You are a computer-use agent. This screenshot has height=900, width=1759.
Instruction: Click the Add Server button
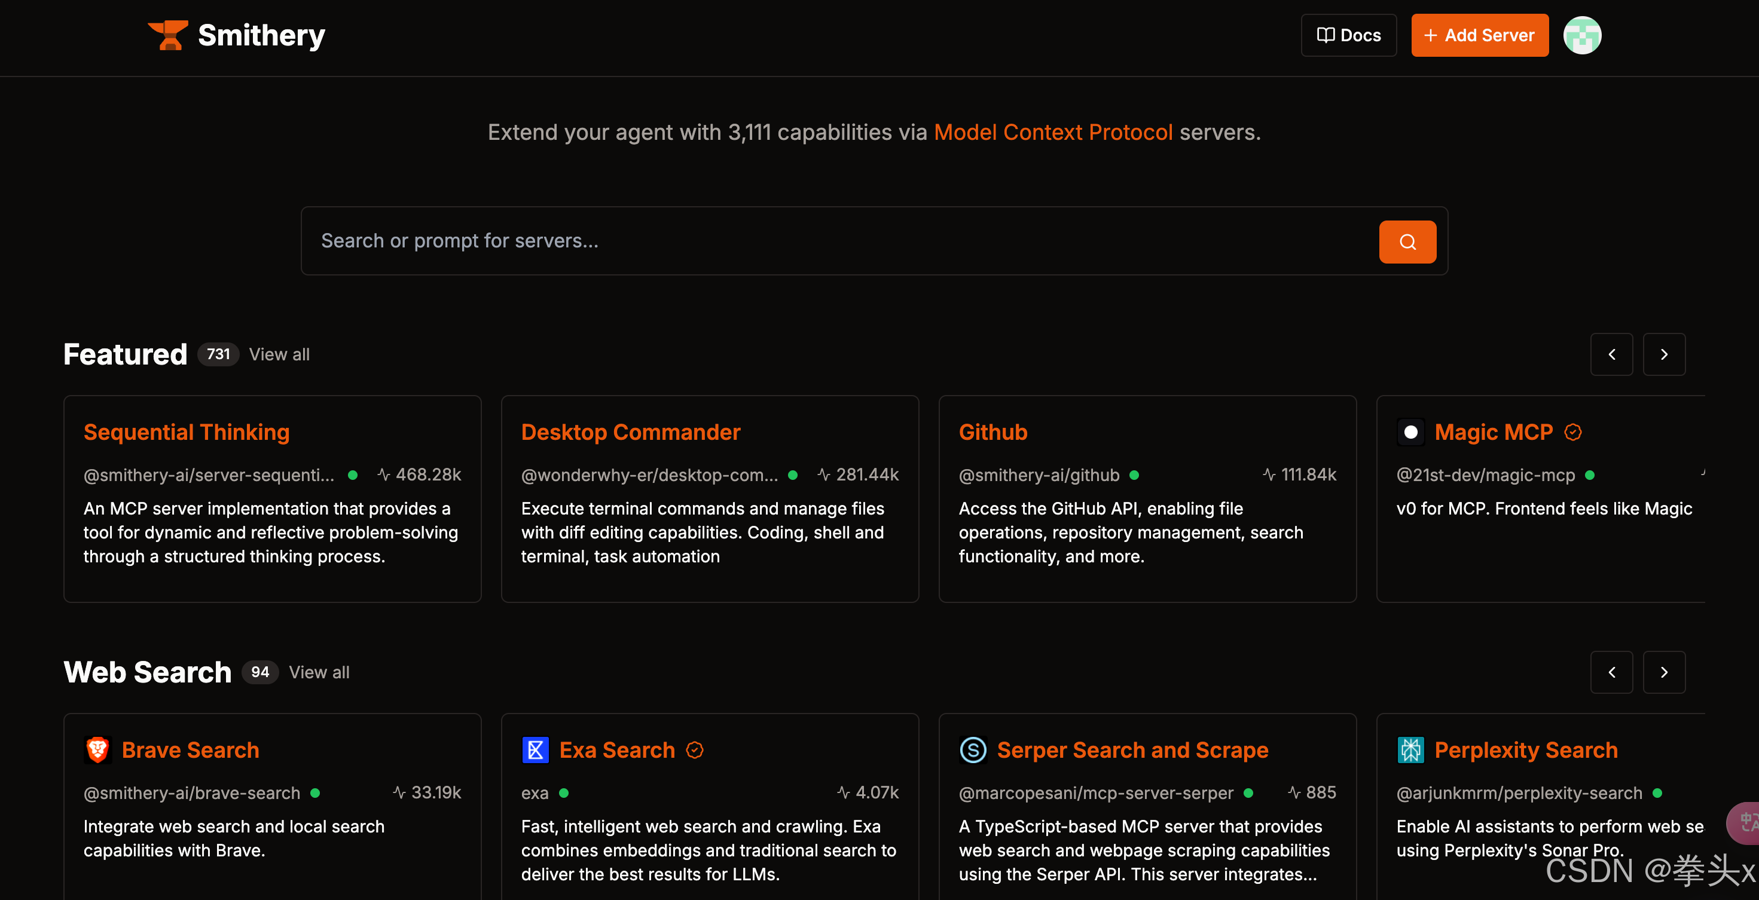1479,35
